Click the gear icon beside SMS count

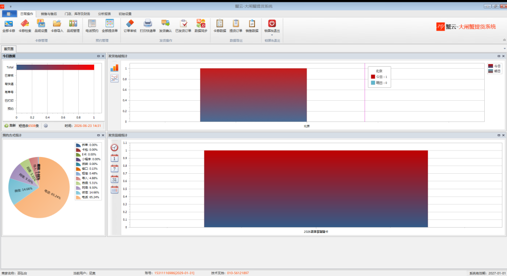click(x=46, y=126)
